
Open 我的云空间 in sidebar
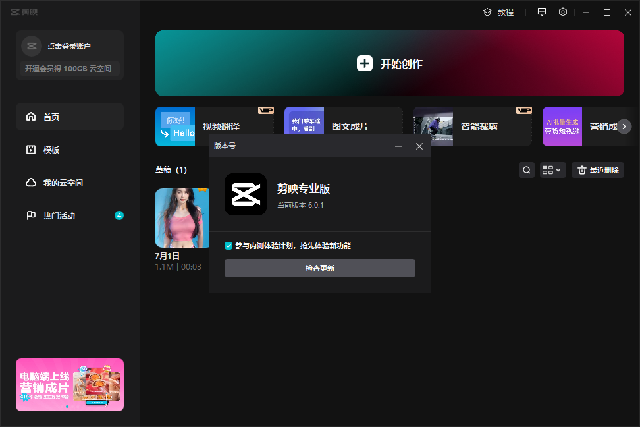pyautogui.click(x=70, y=183)
